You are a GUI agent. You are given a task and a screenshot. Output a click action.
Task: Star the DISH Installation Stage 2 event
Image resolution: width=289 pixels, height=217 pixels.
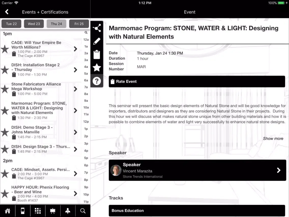click(5, 70)
